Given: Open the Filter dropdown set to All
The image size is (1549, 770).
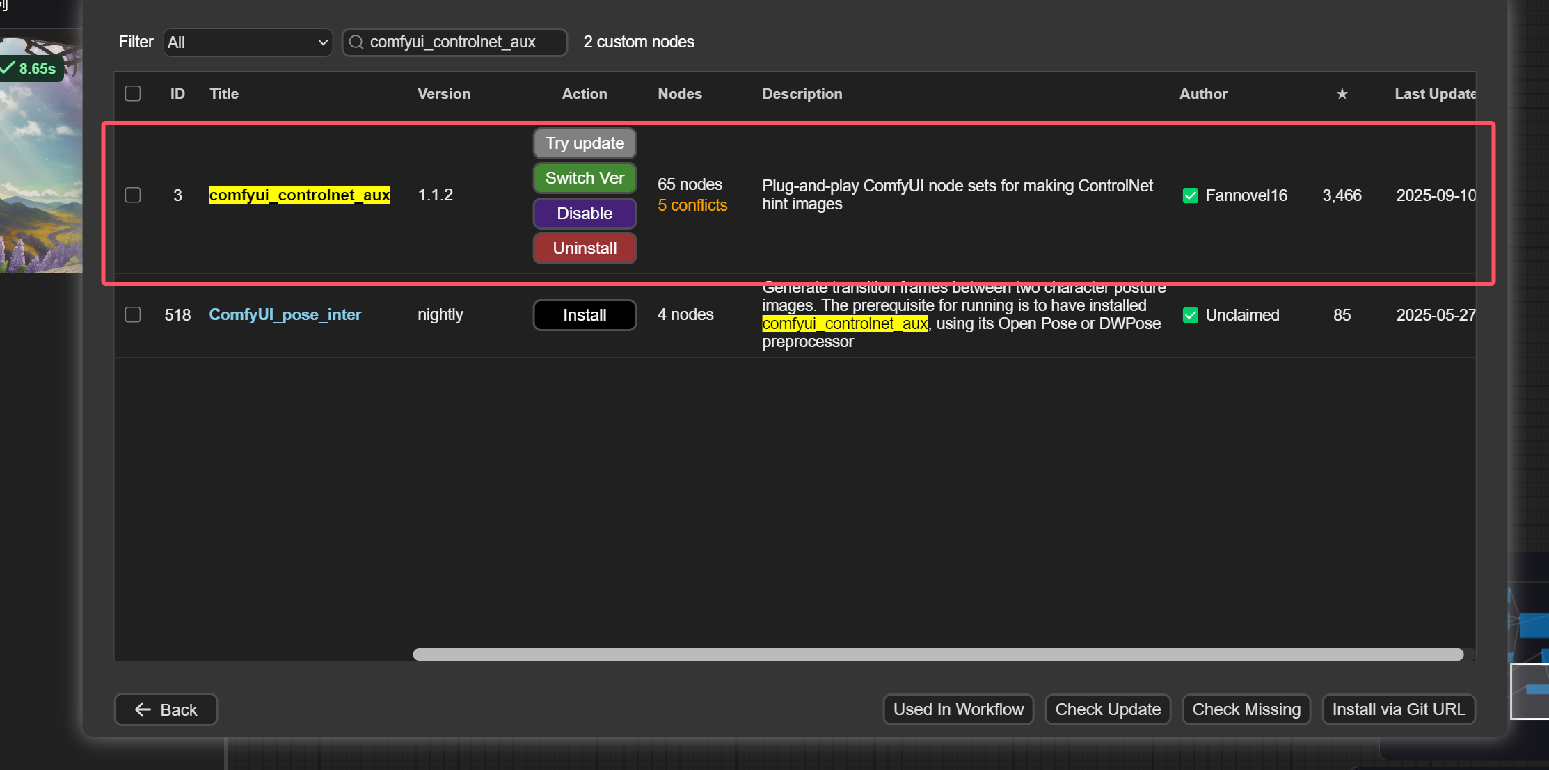Looking at the screenshot, I should point(247,42).
